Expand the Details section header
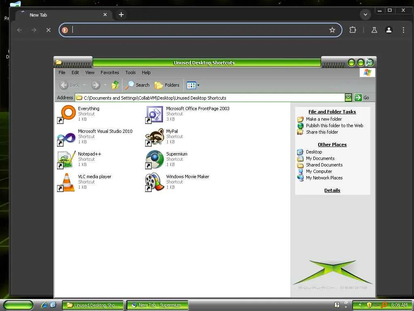This screenshot has height=311, width=414. [x=332, y=190]
